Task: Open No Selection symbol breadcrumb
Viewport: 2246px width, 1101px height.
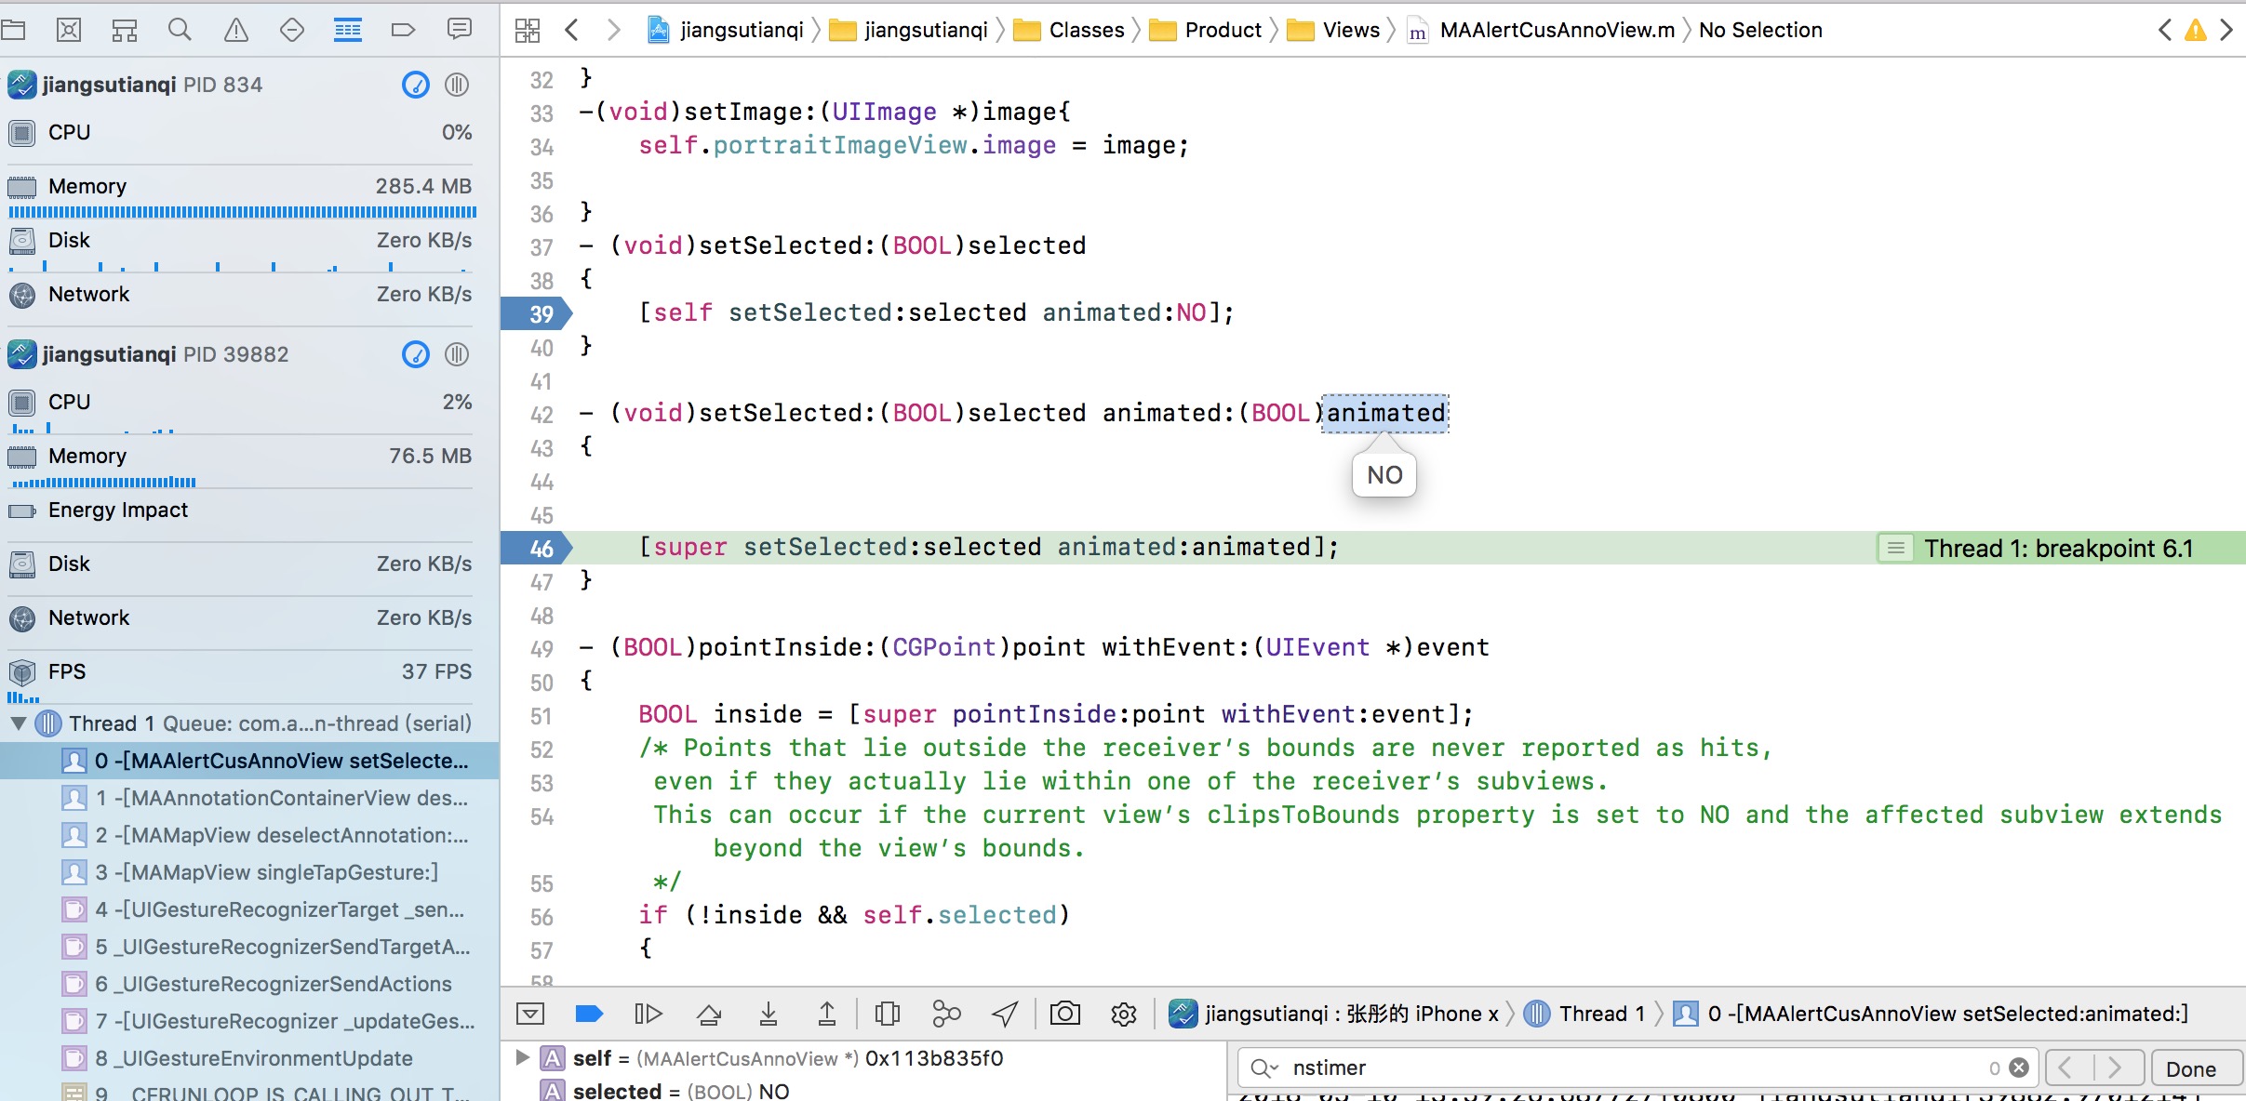Action: click(x=1760, y=30)
